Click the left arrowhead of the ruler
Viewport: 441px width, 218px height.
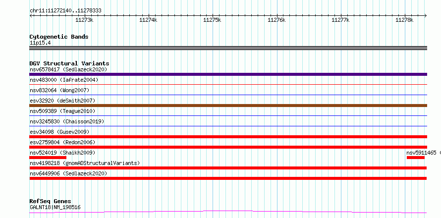coord(31,16)
